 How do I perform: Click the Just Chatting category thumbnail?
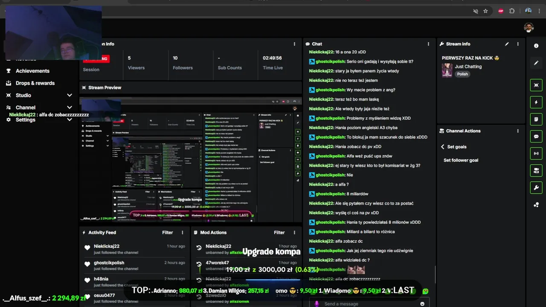(447, 70)
